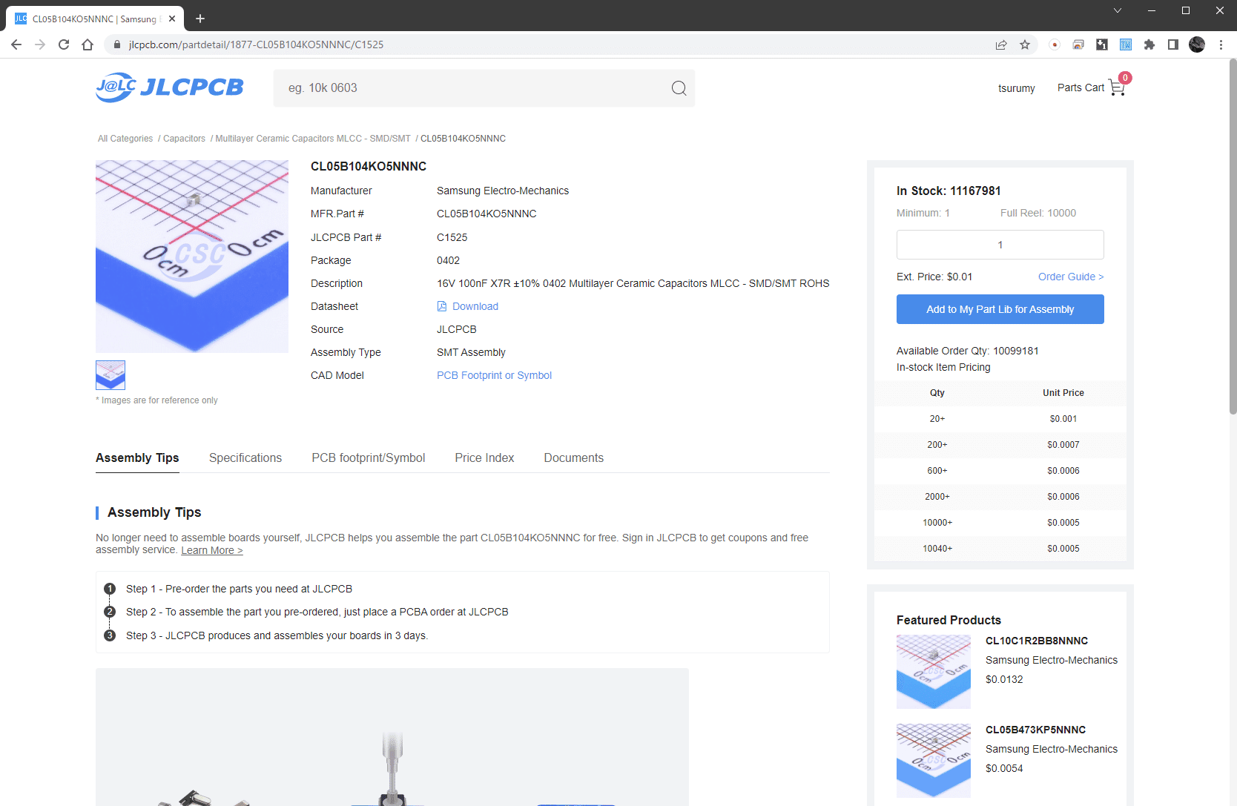
Task: Click the share page icon in address bar
Action: (x=1001, y=44)
